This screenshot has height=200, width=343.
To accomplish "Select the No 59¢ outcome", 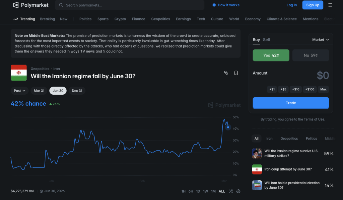I will point(311,55).
